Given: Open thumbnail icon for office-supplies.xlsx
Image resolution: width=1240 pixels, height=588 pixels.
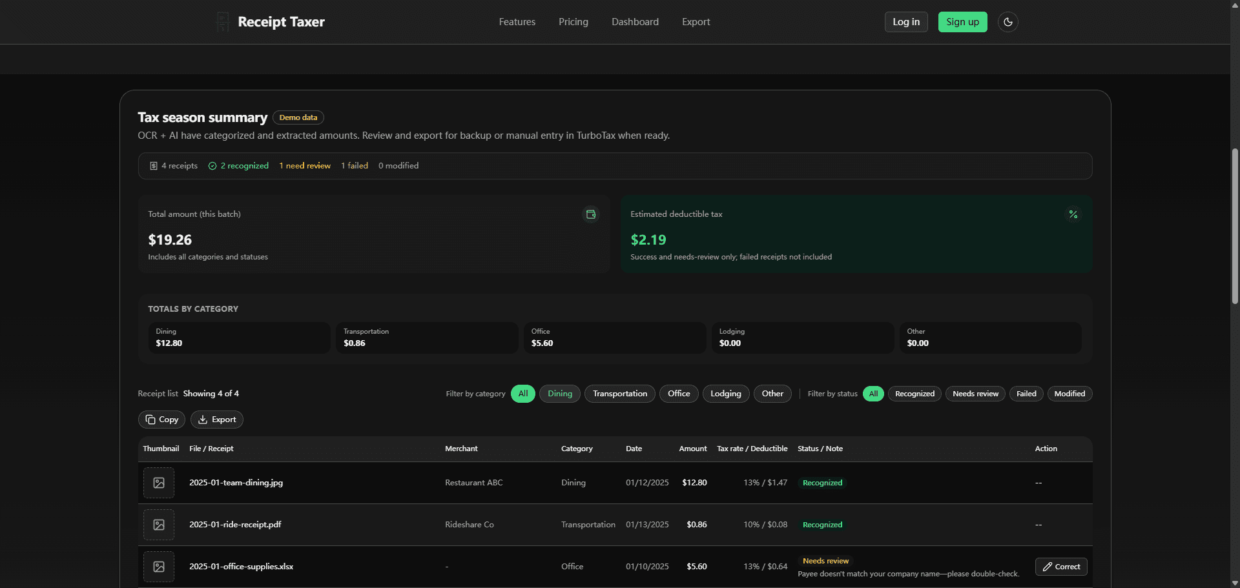Looking at the screenshot, I should coord(159,567).
